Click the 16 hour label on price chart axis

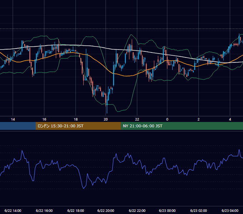click(x=44, y=119)
